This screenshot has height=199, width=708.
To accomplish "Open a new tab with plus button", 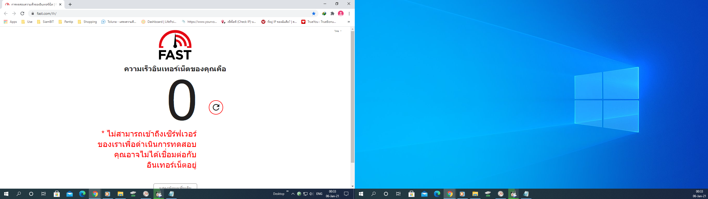I will point(70,4).
